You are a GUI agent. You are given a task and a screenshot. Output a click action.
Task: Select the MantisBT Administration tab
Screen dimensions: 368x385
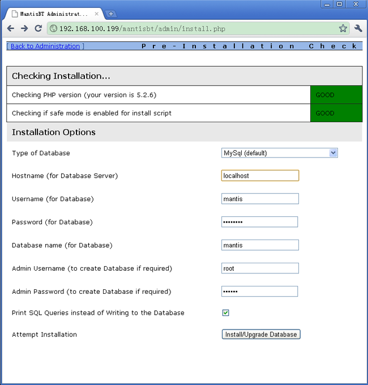click(54, 14)
